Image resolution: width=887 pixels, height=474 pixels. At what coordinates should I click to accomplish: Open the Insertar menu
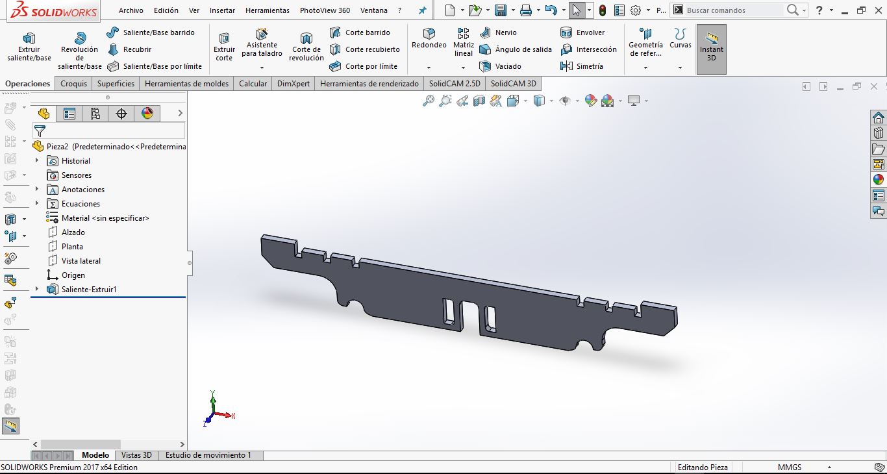pos(223,10)
